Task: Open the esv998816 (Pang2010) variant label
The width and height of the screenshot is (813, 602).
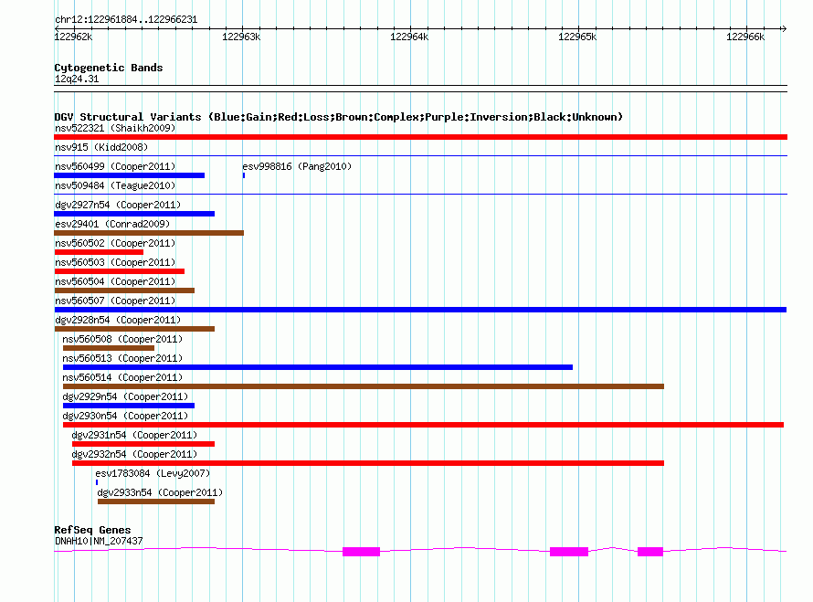Action: [x=297, y=166]
